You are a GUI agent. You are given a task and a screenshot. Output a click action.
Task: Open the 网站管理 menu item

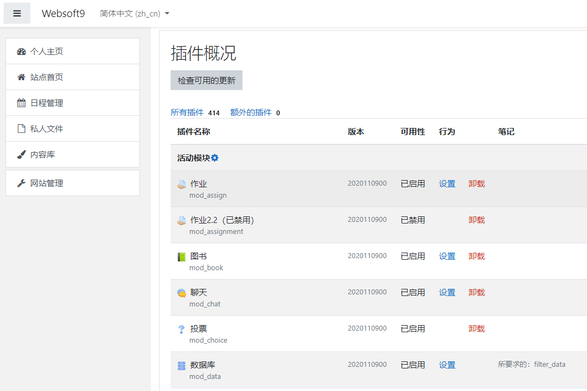point(47,183)
